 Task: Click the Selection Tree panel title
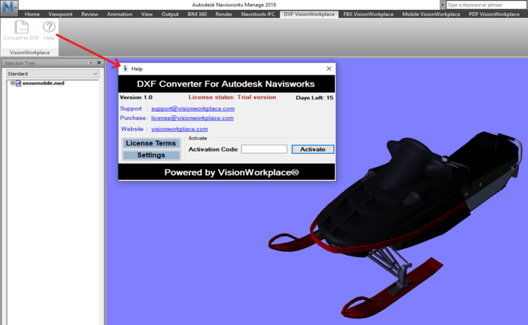19,63
